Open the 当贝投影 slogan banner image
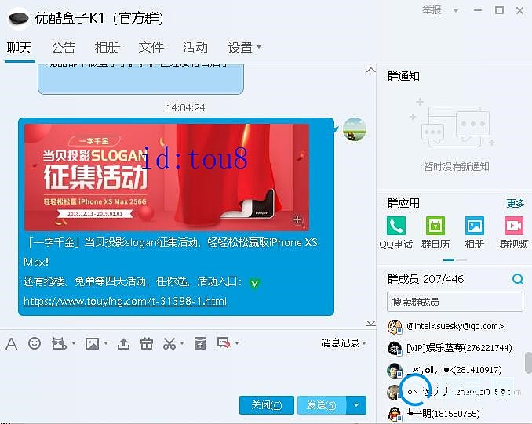This screenshot has width=532, height=424. 166,177
